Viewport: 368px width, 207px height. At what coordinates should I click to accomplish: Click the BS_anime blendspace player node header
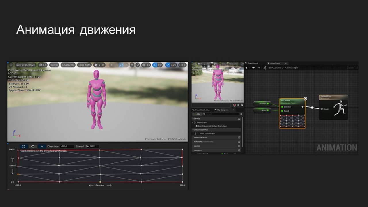[292, 101]
